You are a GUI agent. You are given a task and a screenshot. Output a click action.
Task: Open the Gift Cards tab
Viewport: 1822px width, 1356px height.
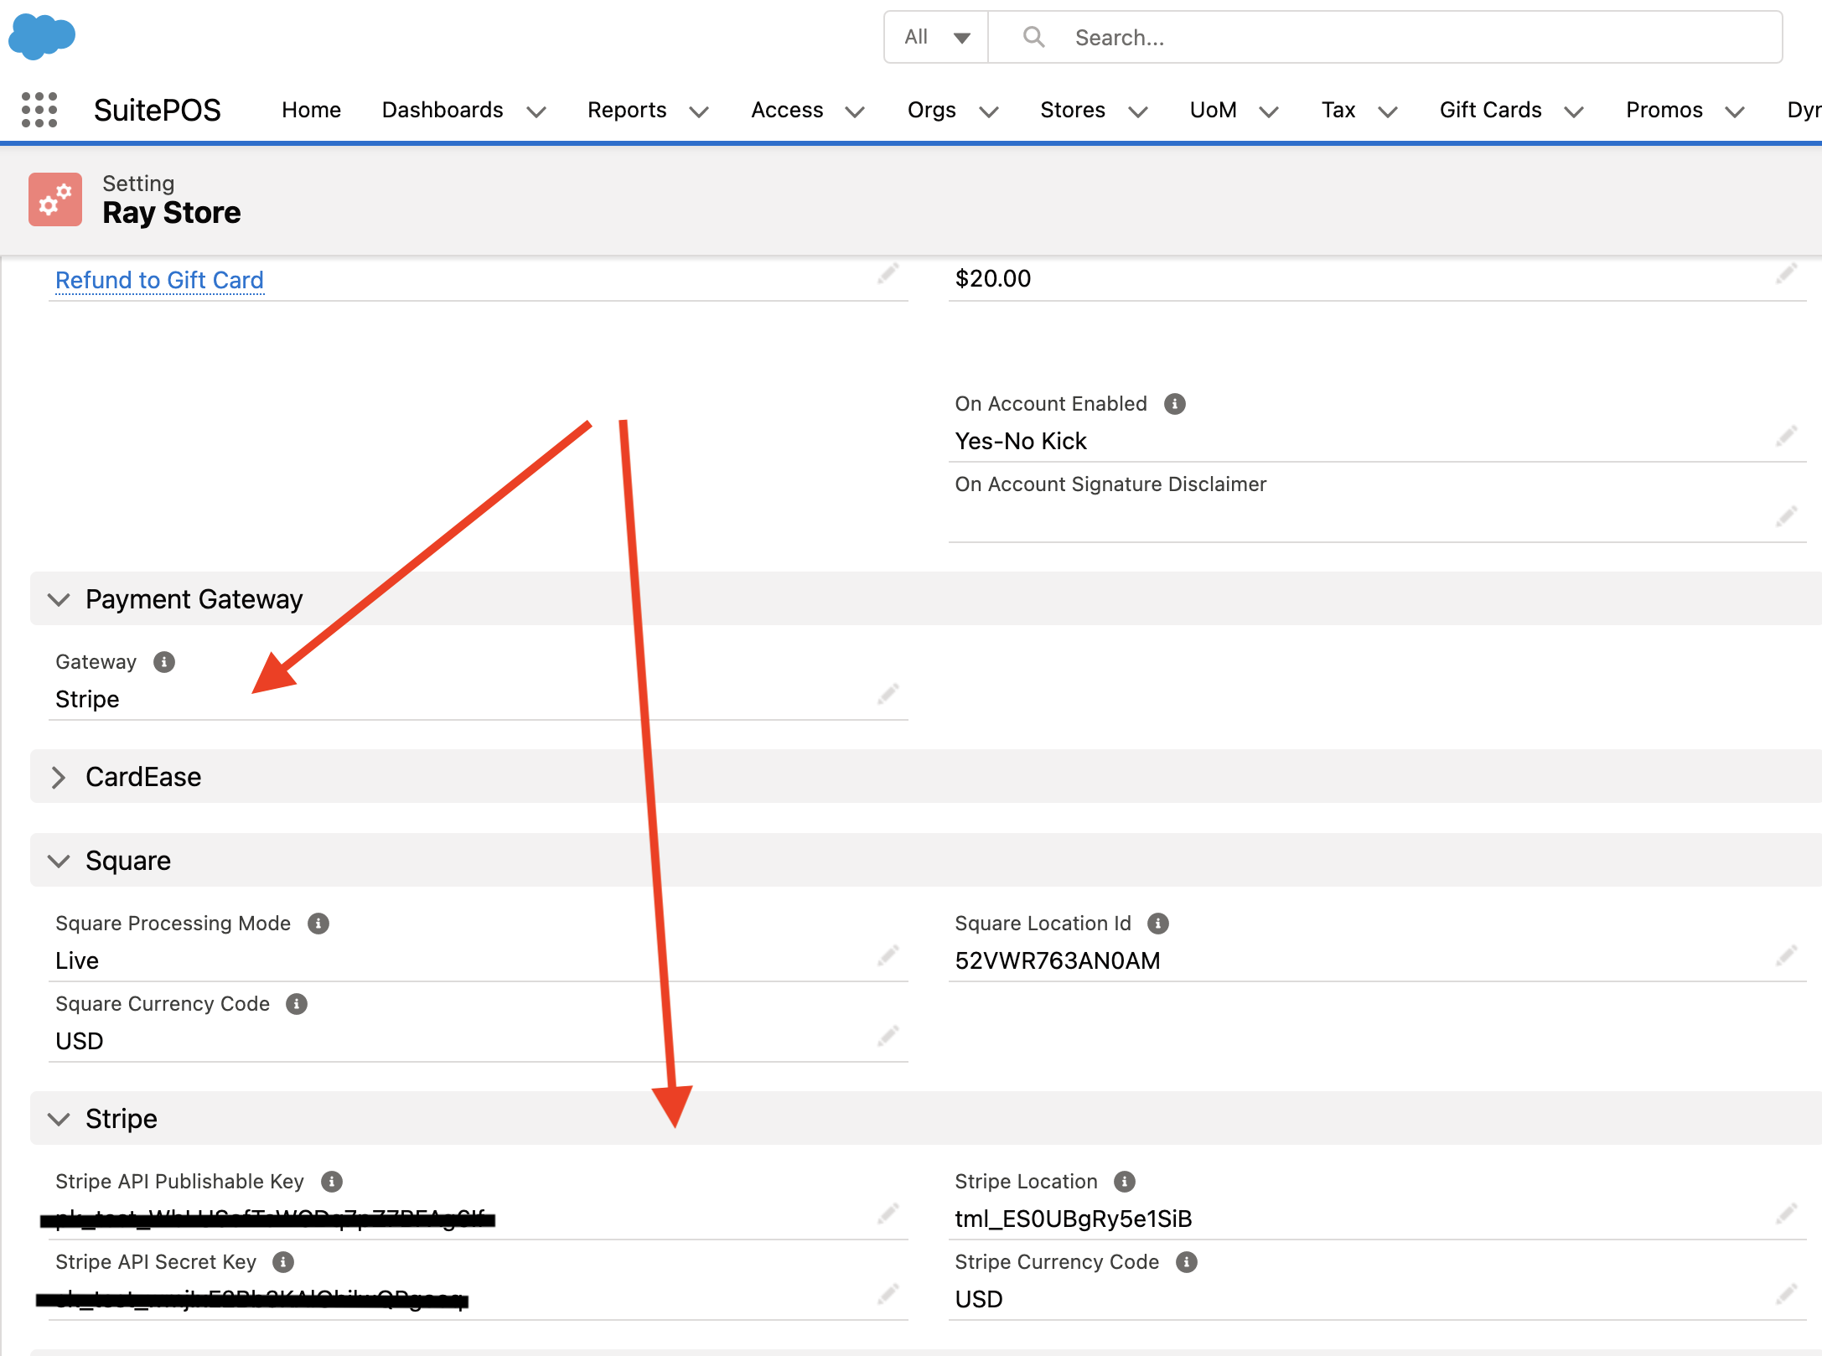1490,110
